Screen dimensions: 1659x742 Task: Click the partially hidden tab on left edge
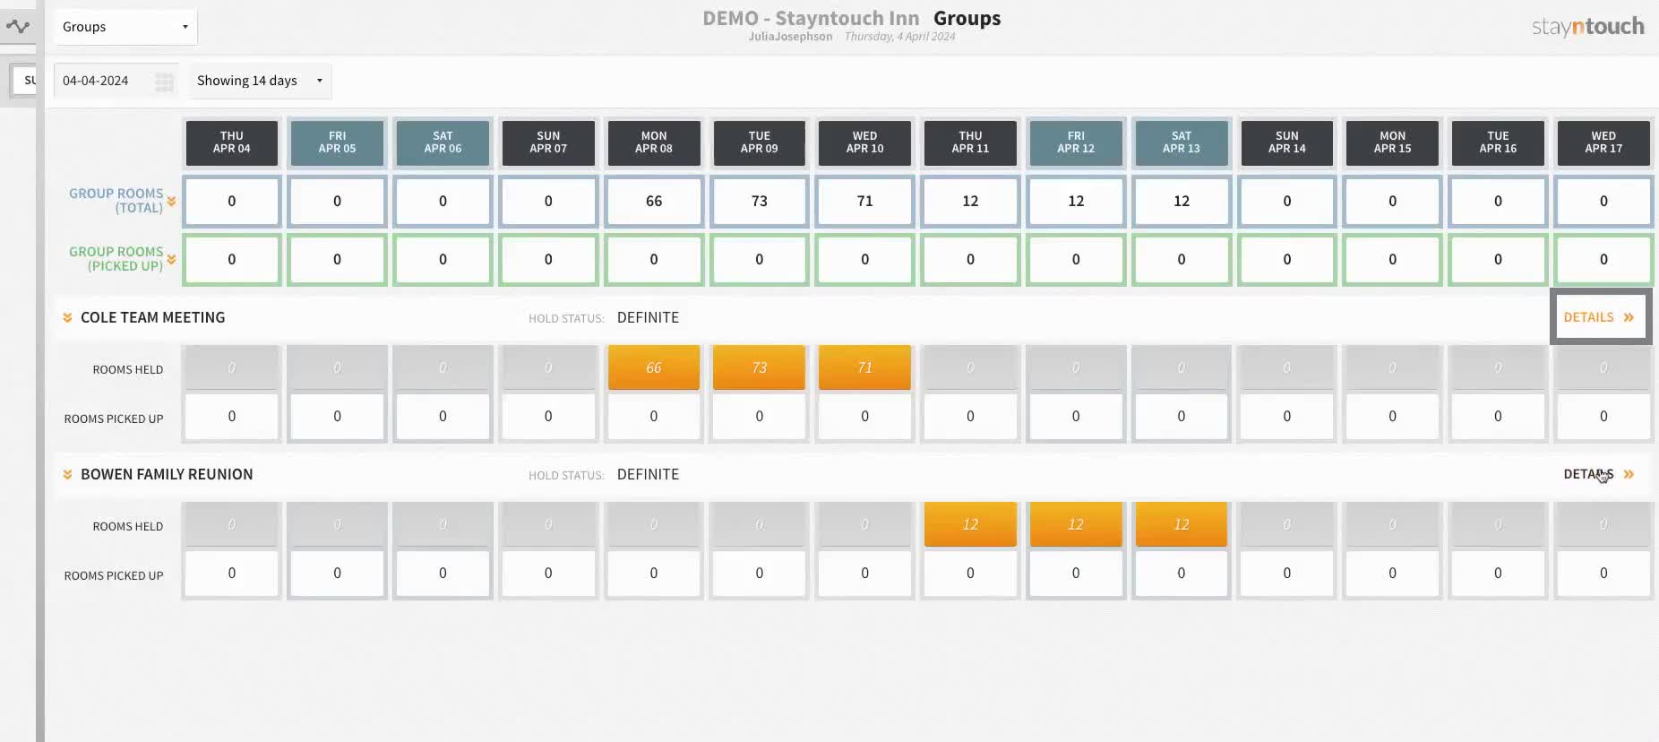[24, 81]
